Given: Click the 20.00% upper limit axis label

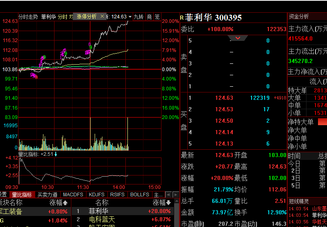Looking at the screenshot, I should [x=170, y=21].
